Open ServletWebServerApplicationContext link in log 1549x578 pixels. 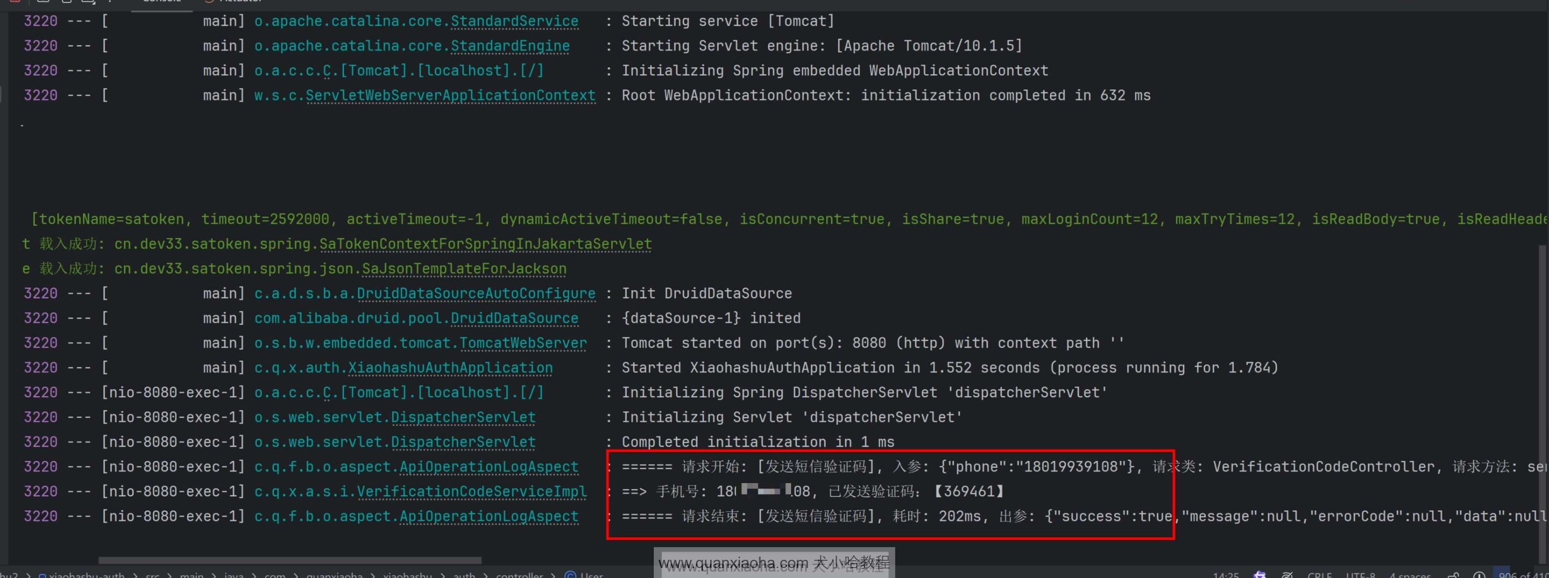451,96
